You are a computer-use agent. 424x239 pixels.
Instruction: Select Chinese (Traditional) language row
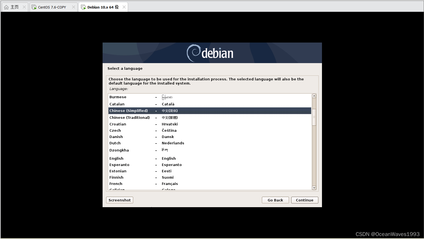pos(210,117)
